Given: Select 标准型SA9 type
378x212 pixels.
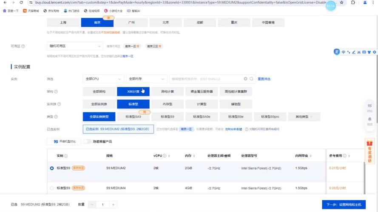Looking at the screenshot, I should [x=134, y=117].
